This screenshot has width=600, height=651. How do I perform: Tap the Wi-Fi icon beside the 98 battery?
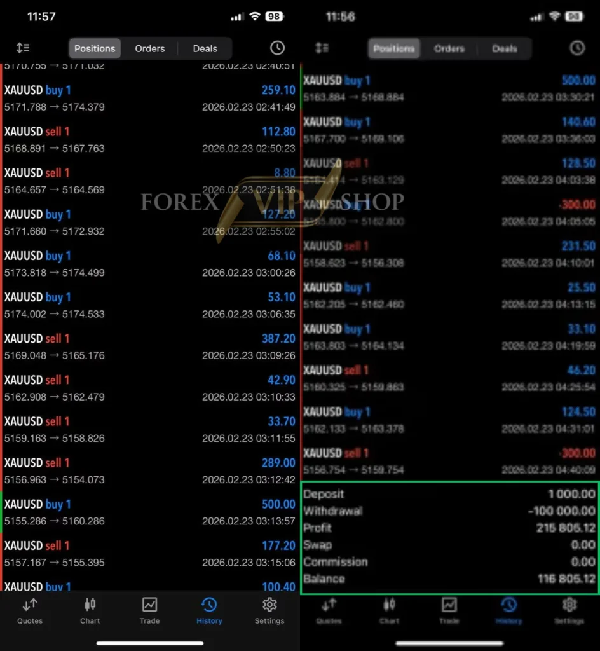coord(255,17)
